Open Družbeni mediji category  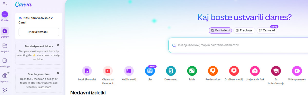tap(234, 71)
